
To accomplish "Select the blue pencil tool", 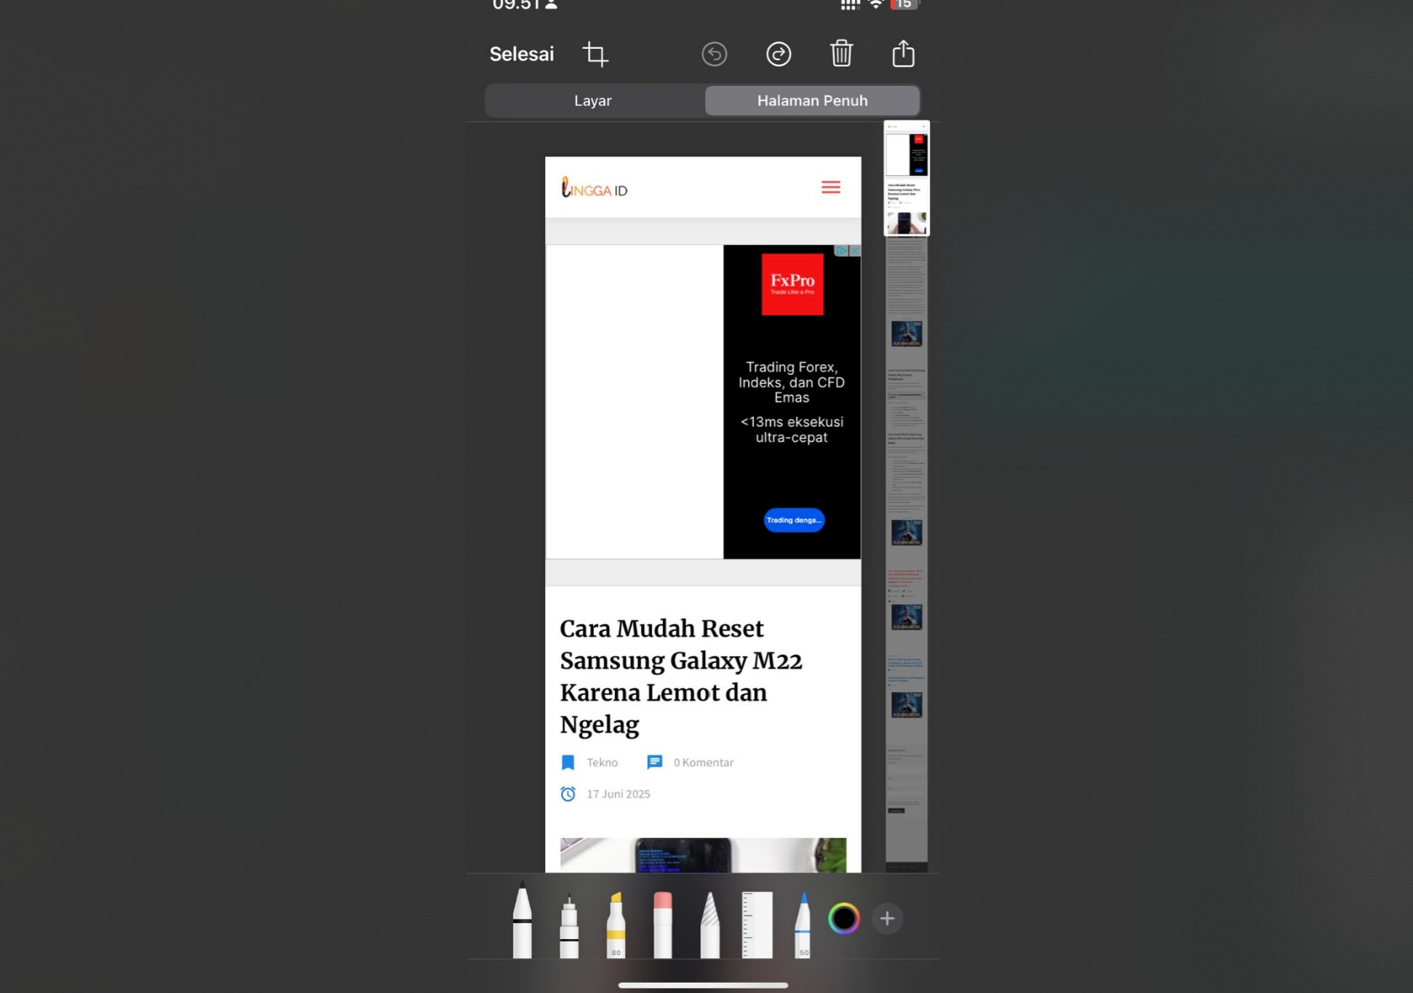I will (x=803, y=924).
